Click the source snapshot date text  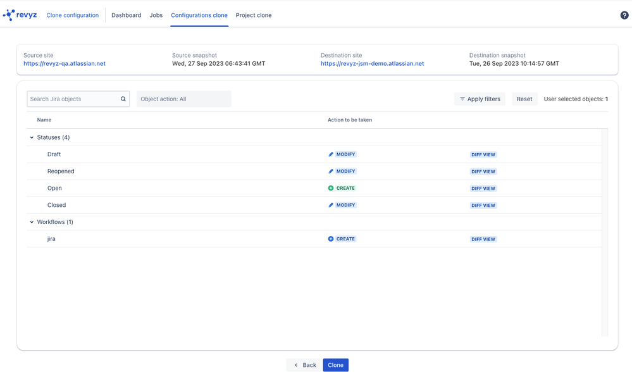pos(218,64)
